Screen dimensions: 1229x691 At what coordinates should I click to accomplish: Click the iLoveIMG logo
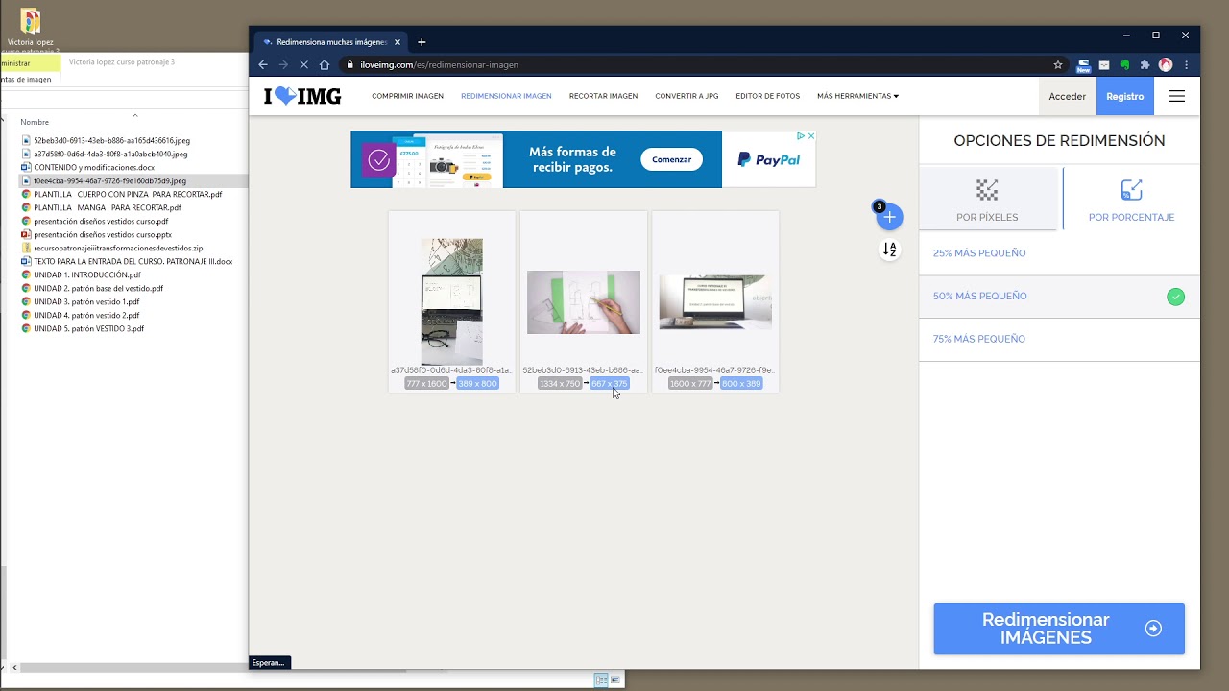click(x=301, y=96)
